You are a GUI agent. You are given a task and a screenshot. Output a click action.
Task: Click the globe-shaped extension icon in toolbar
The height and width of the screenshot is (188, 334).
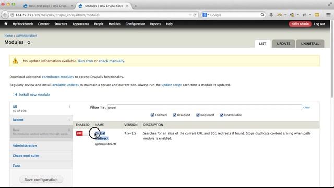pos(292,15)
